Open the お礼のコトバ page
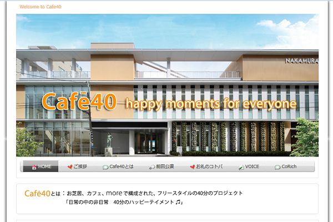Viewport: 333px width, 222px height. [209, 167]
